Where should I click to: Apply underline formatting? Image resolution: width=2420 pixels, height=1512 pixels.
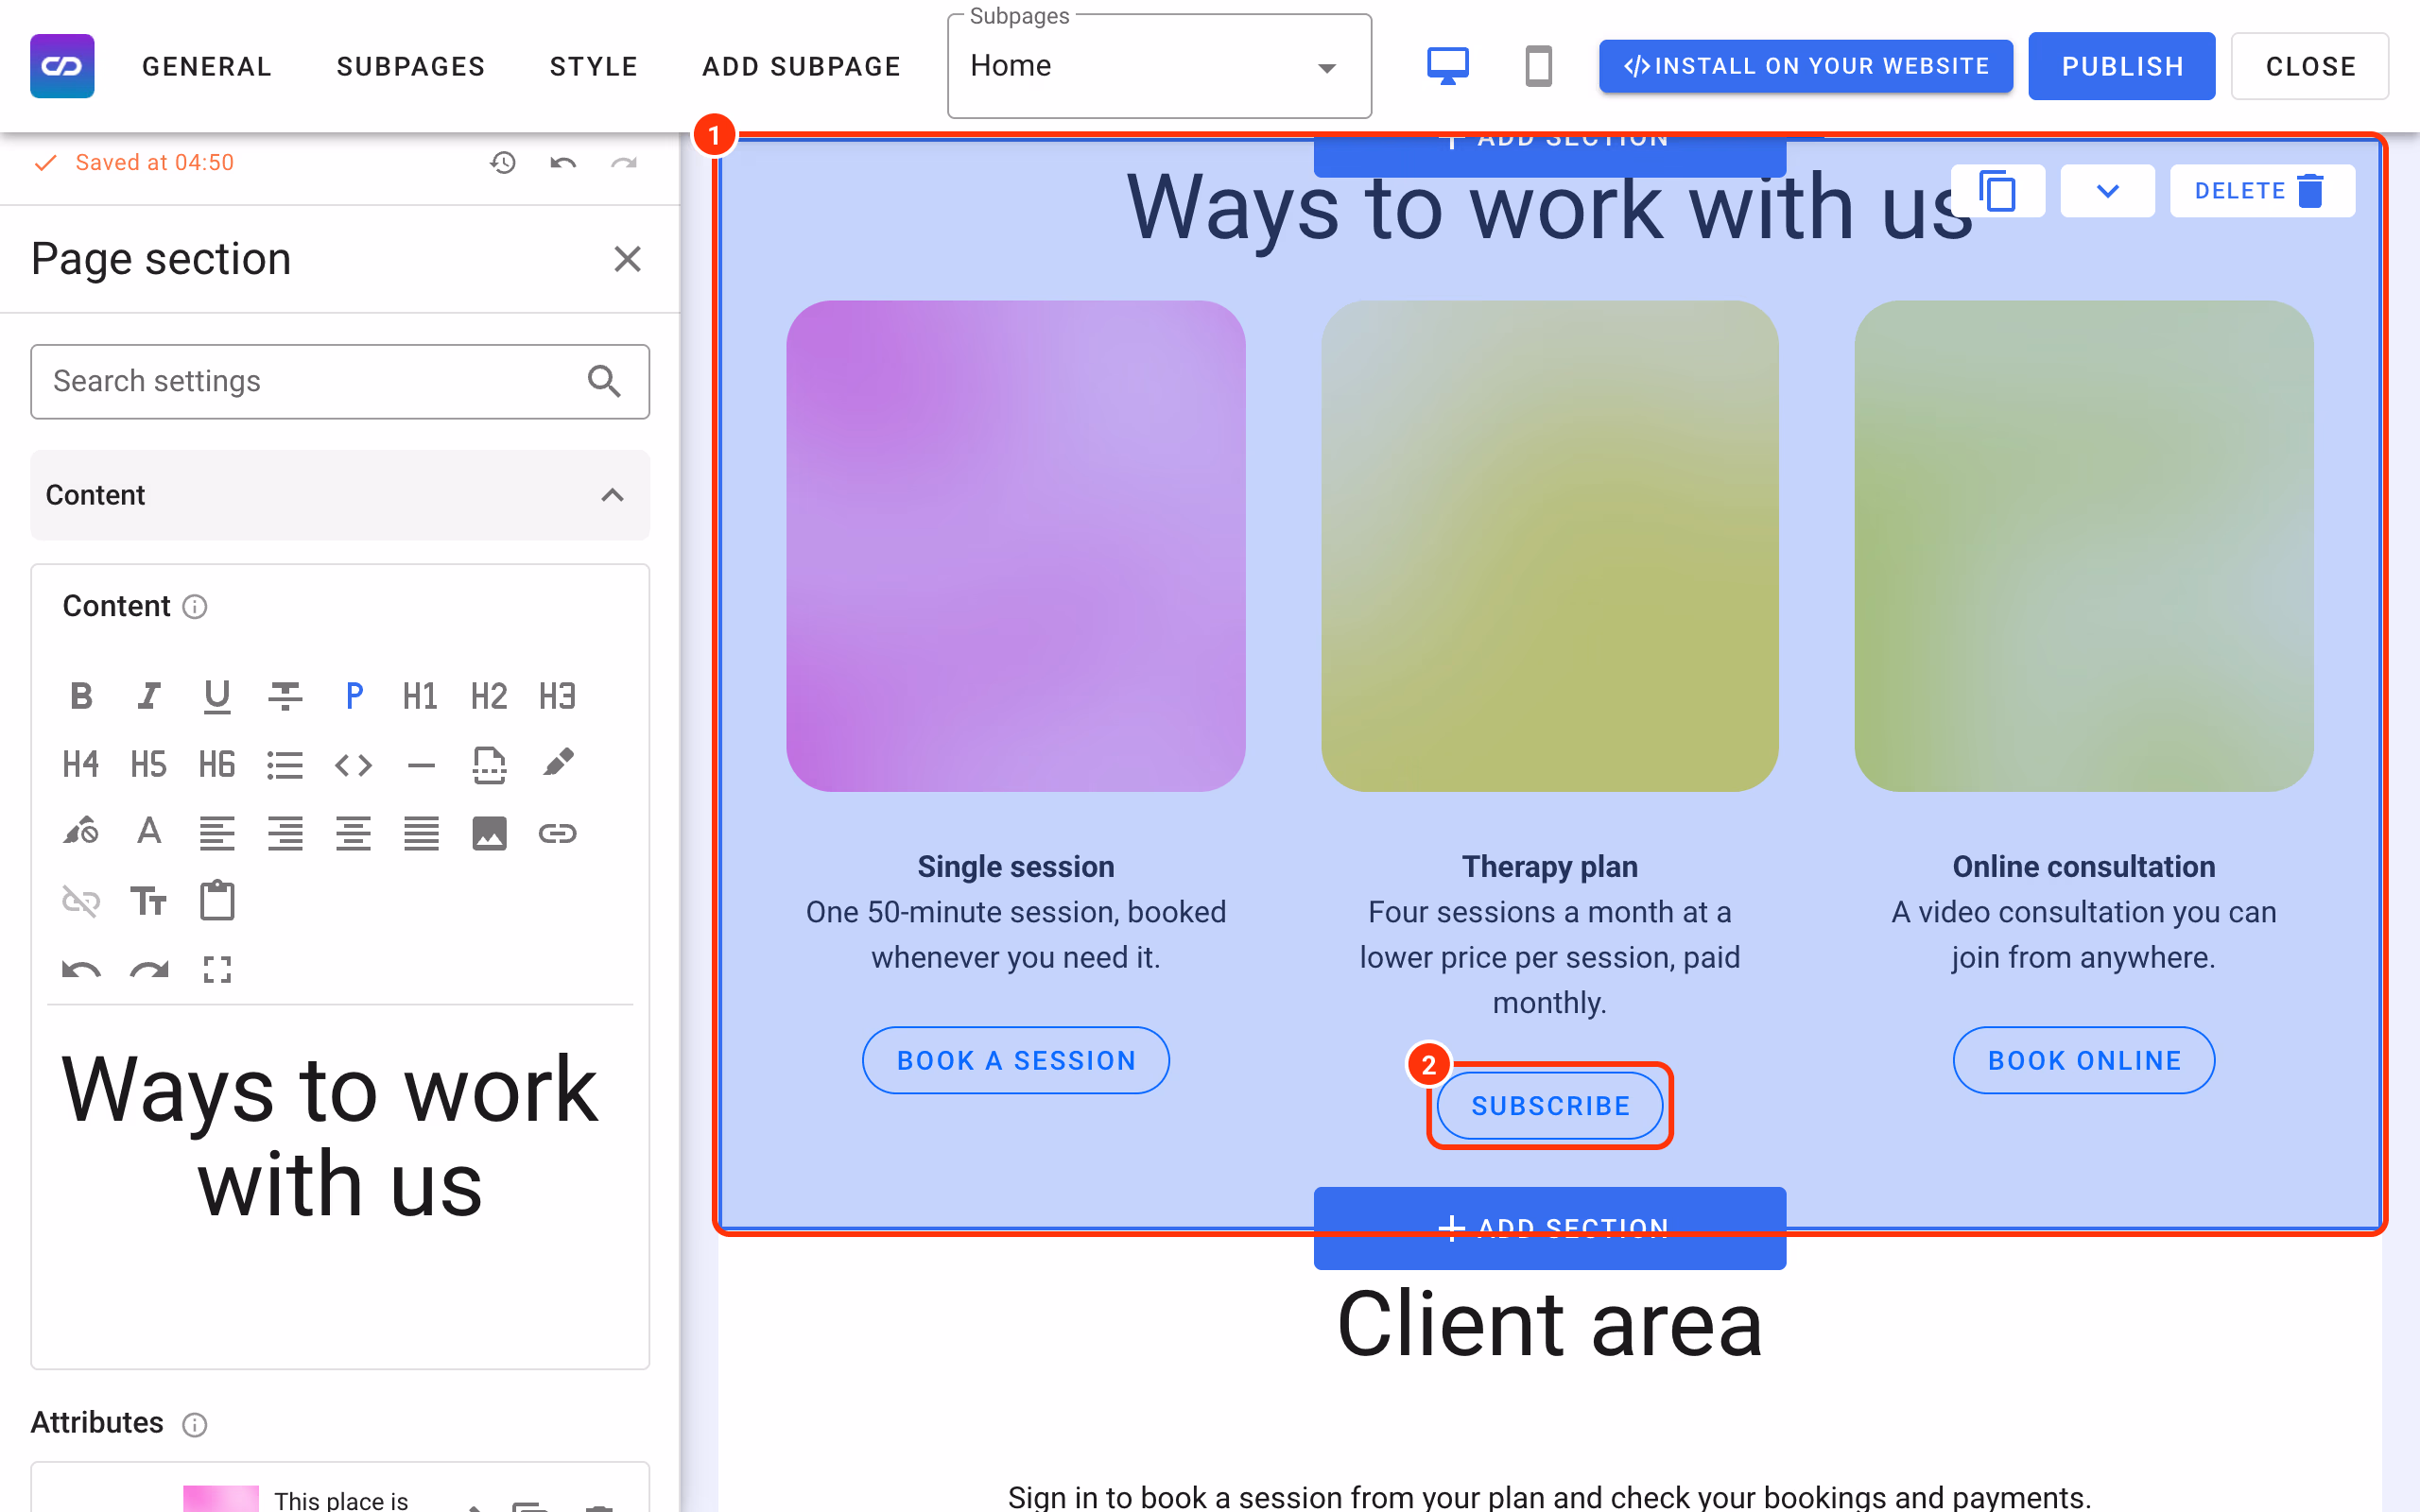tap(217, 696)
